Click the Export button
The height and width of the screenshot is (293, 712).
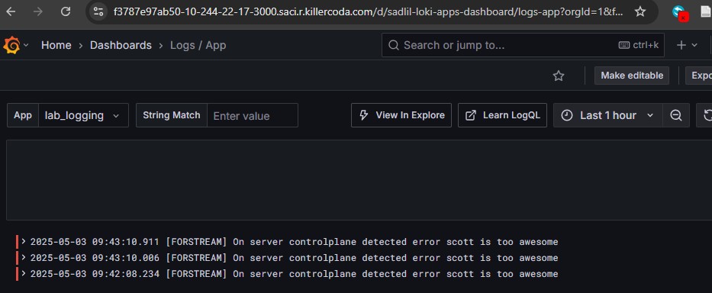[698, 76]
